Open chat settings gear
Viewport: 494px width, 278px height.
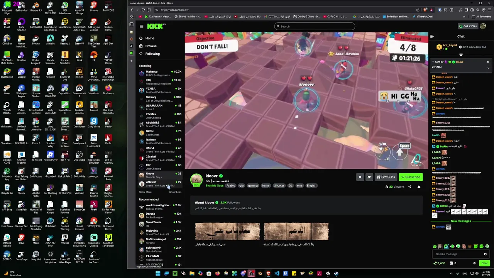[474, 263]
